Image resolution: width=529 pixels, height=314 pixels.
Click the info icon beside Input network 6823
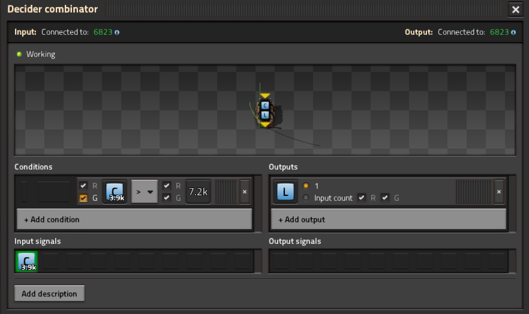117,32
